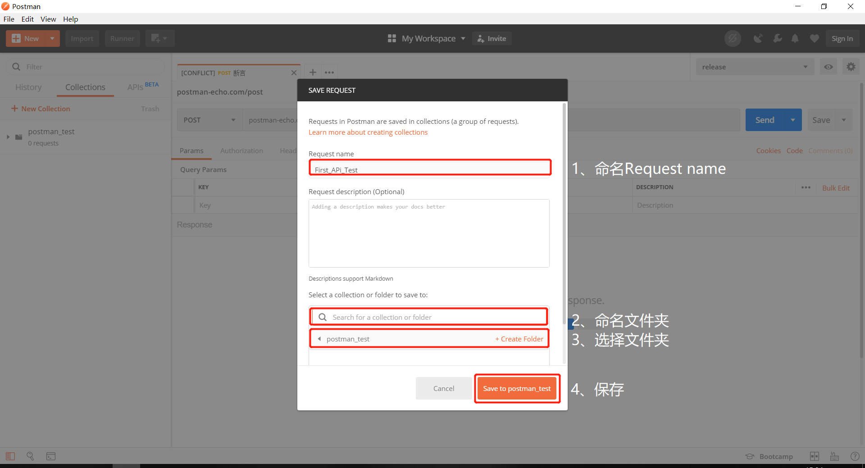Click the heart icon in header

click(x=815, y=39)
